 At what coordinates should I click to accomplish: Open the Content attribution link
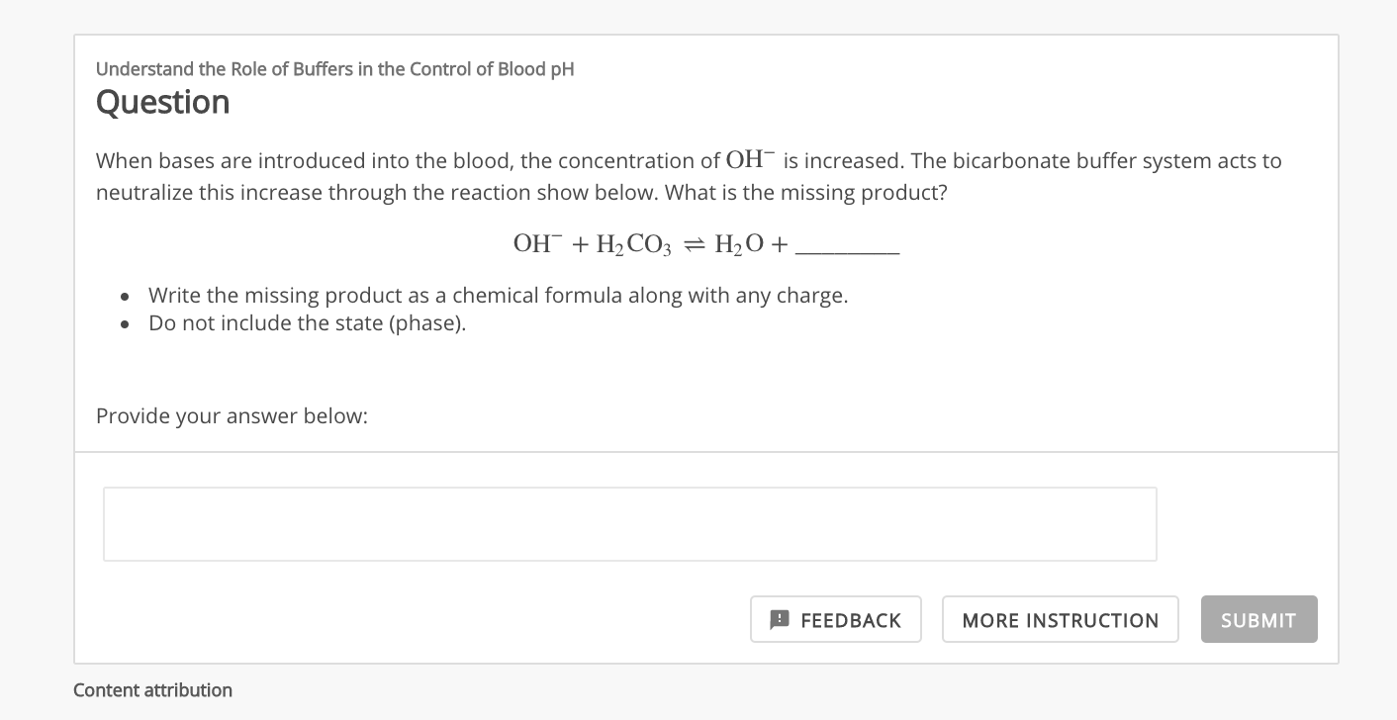152,690
